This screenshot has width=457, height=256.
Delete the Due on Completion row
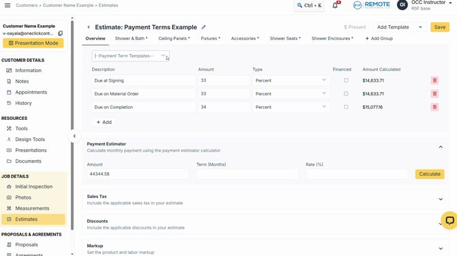(x=434, y=107)
